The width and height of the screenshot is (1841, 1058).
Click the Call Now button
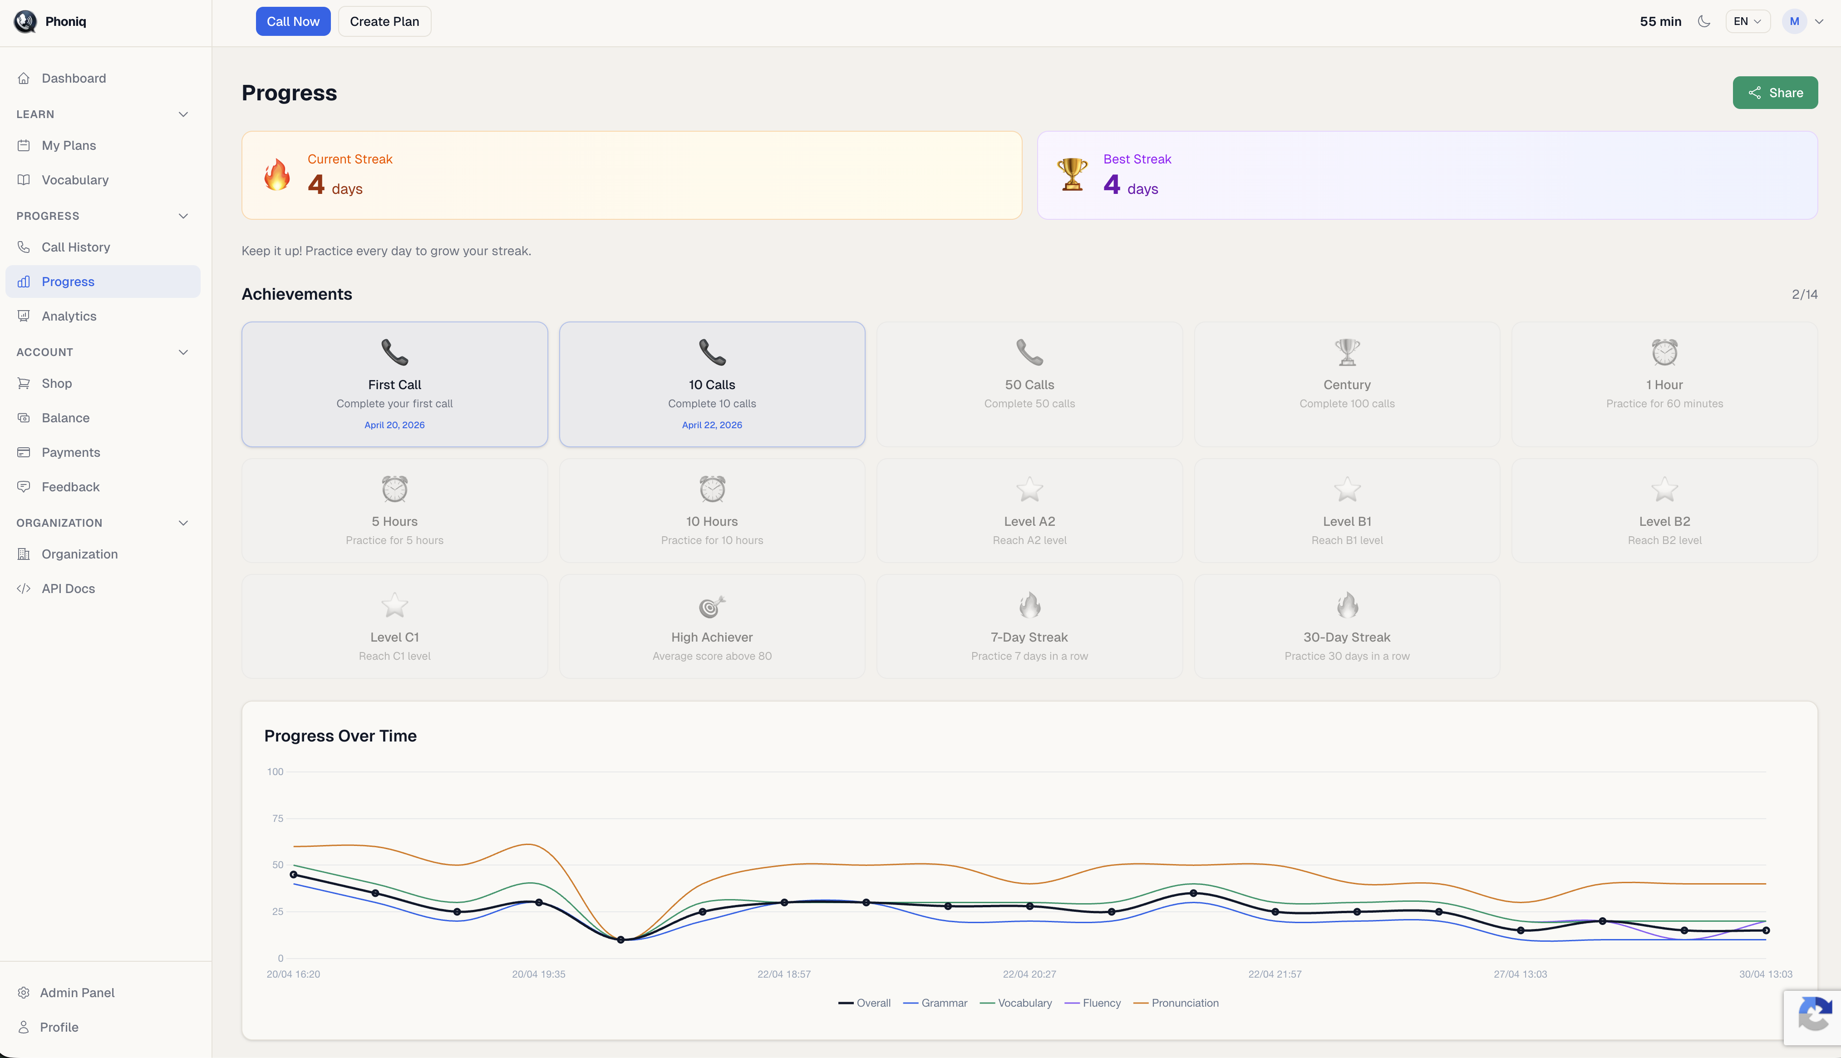tap(293, 21)
